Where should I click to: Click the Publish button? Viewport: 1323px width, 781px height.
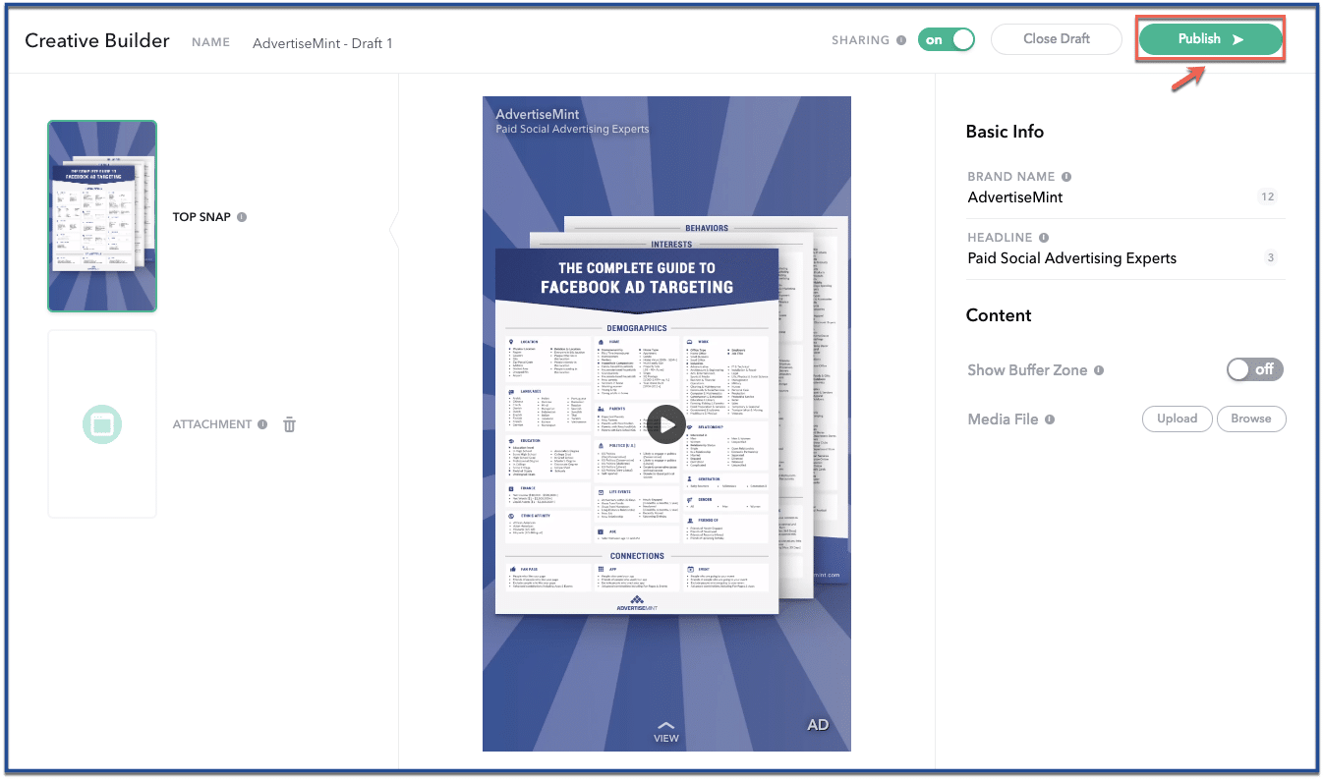pyautogui.click(x=1211, y=39)
